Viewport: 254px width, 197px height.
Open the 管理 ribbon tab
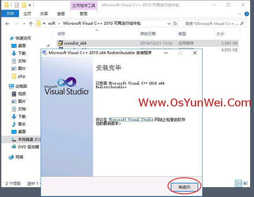[84, 14]
